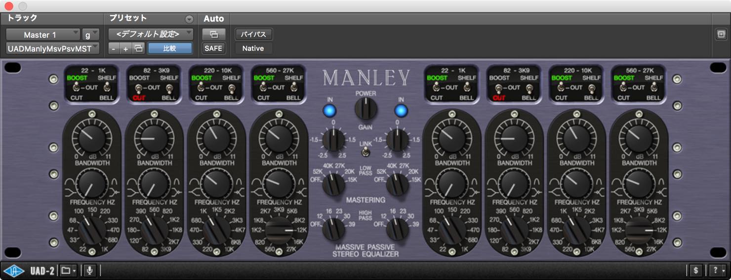Click left 22-1K band dB gain knob
The image size is (731, 280).
point(91,138)
